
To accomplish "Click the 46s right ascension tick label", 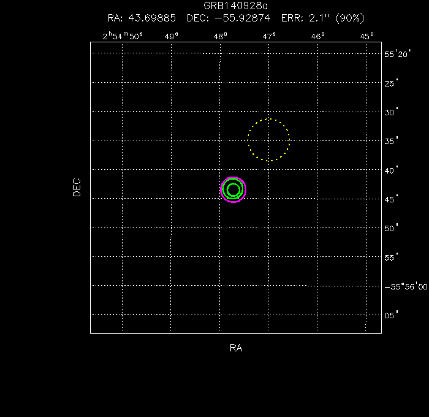I will (317, 36).
